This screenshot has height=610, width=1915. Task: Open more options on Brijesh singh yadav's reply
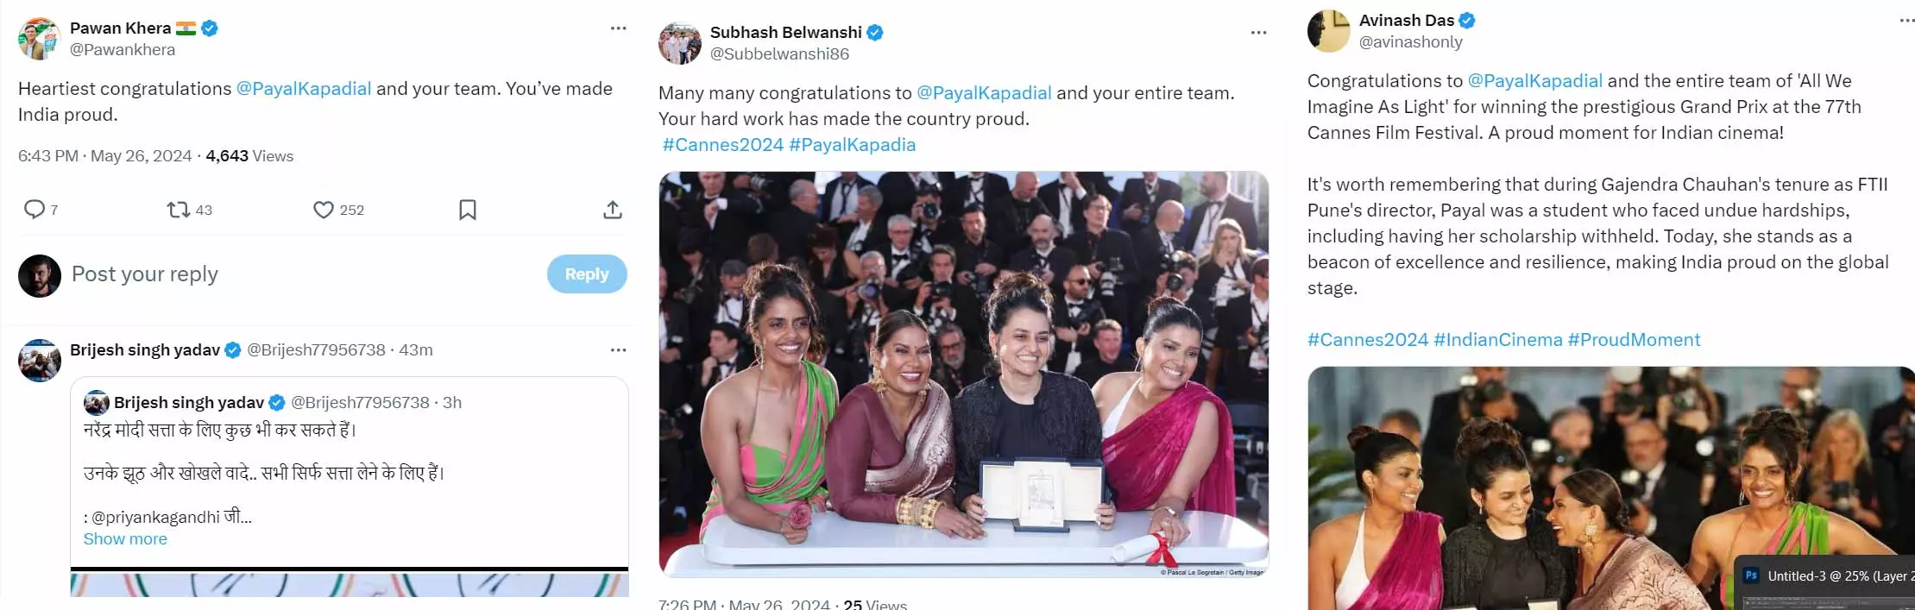click(x=618, y=350)
